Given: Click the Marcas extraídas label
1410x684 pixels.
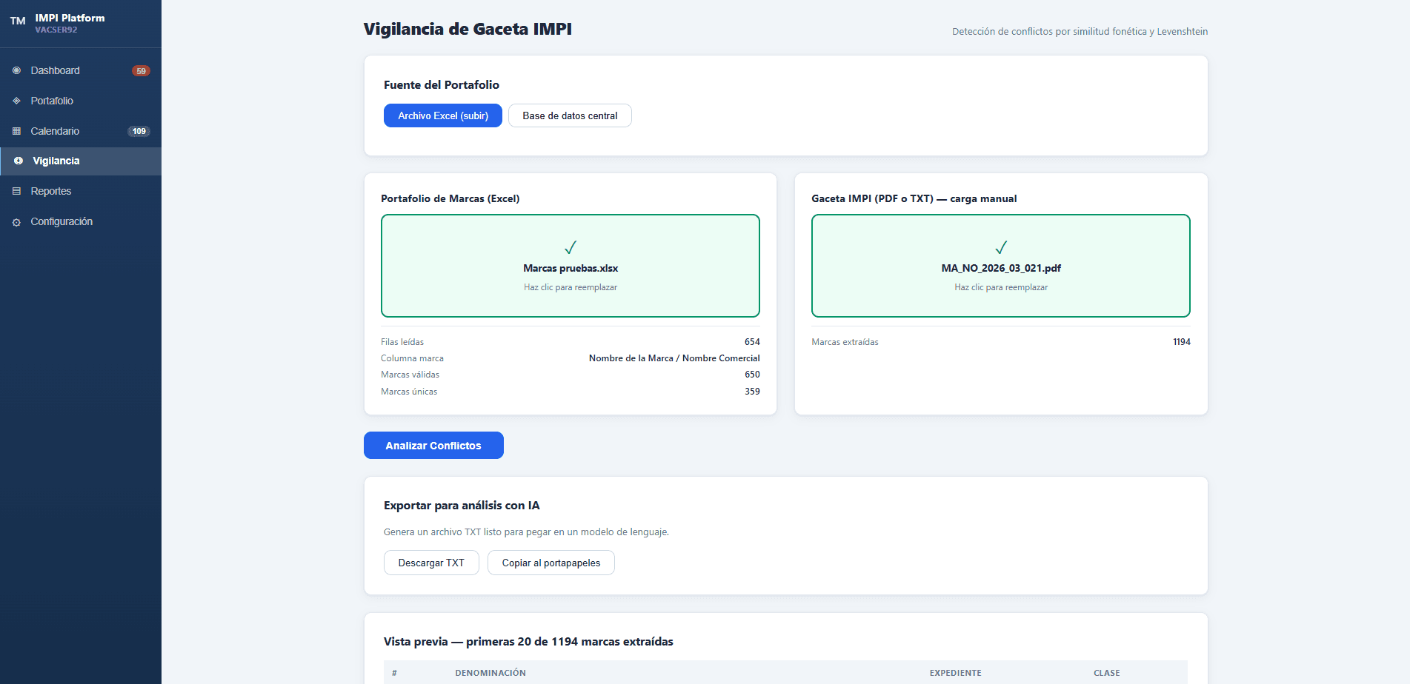Looking at the screenshot, I should coord(845,342).
